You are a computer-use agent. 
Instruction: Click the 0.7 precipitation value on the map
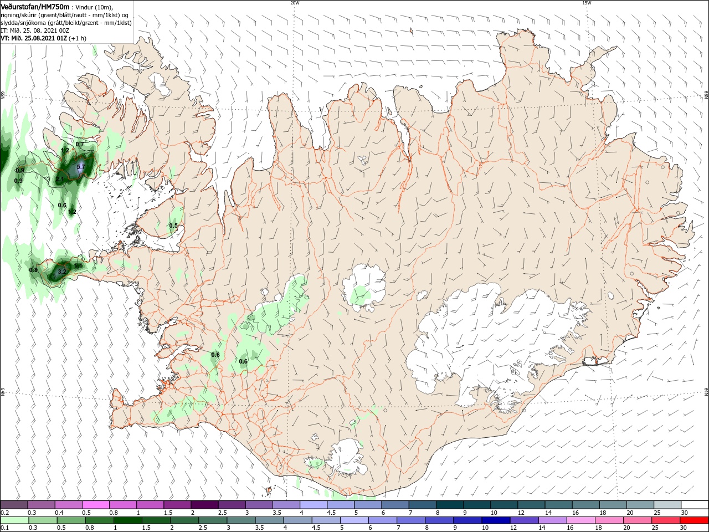80,145
